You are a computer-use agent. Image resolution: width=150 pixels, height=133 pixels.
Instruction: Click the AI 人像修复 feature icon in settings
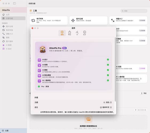[39, 81]
